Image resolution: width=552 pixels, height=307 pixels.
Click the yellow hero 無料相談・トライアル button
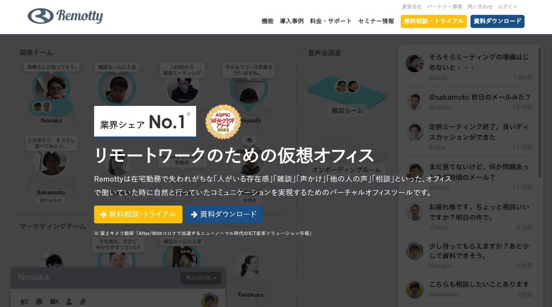(x=138, y=214)
